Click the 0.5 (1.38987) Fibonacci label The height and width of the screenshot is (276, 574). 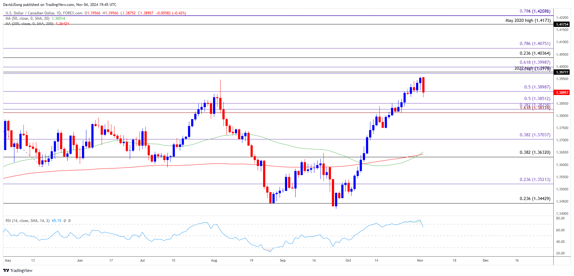537,87
